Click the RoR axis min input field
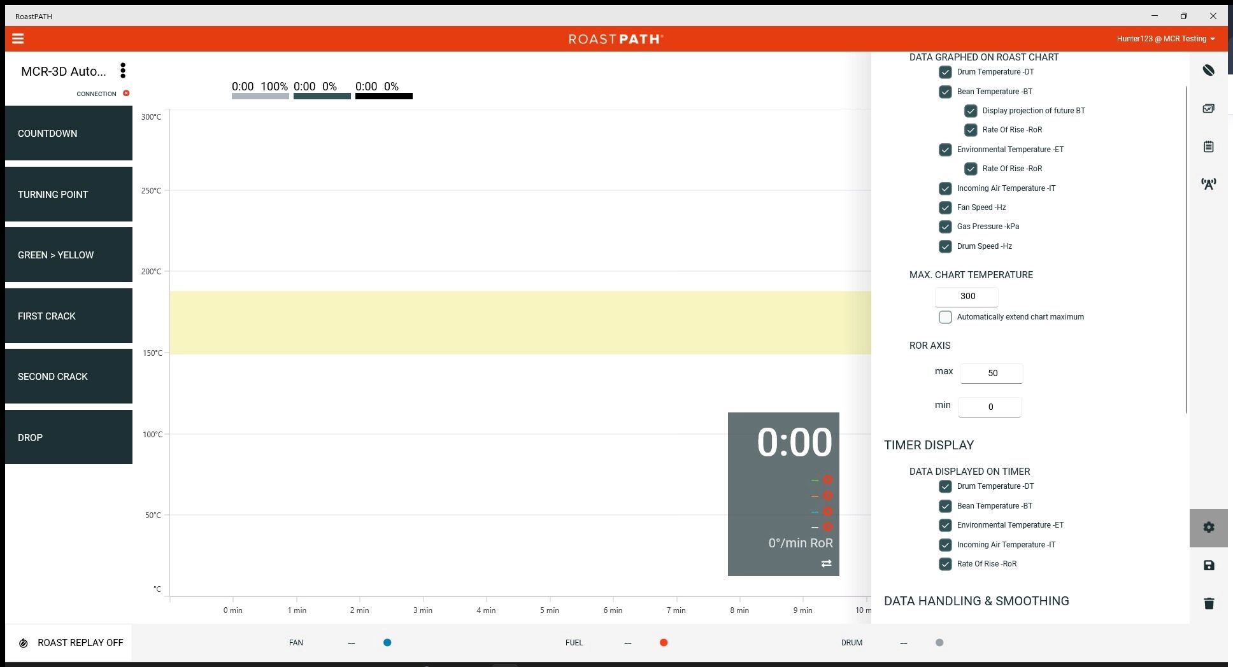Screen dimensions: 1233x667 [x=990, y=407]
